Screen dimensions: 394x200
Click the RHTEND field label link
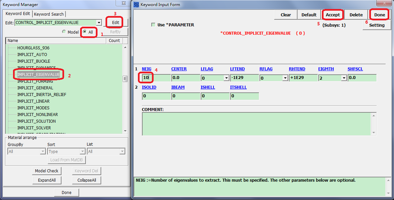click(297, 69)
